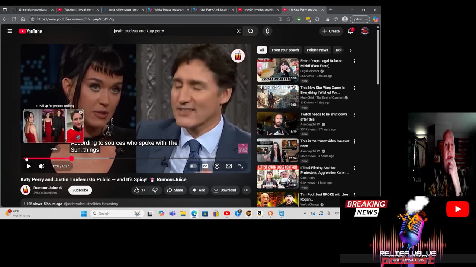Open options for Emiru Drops Legal Nuke video
Image resolution: width=476 pixels, height=267 pixels.
pos(354,61)
